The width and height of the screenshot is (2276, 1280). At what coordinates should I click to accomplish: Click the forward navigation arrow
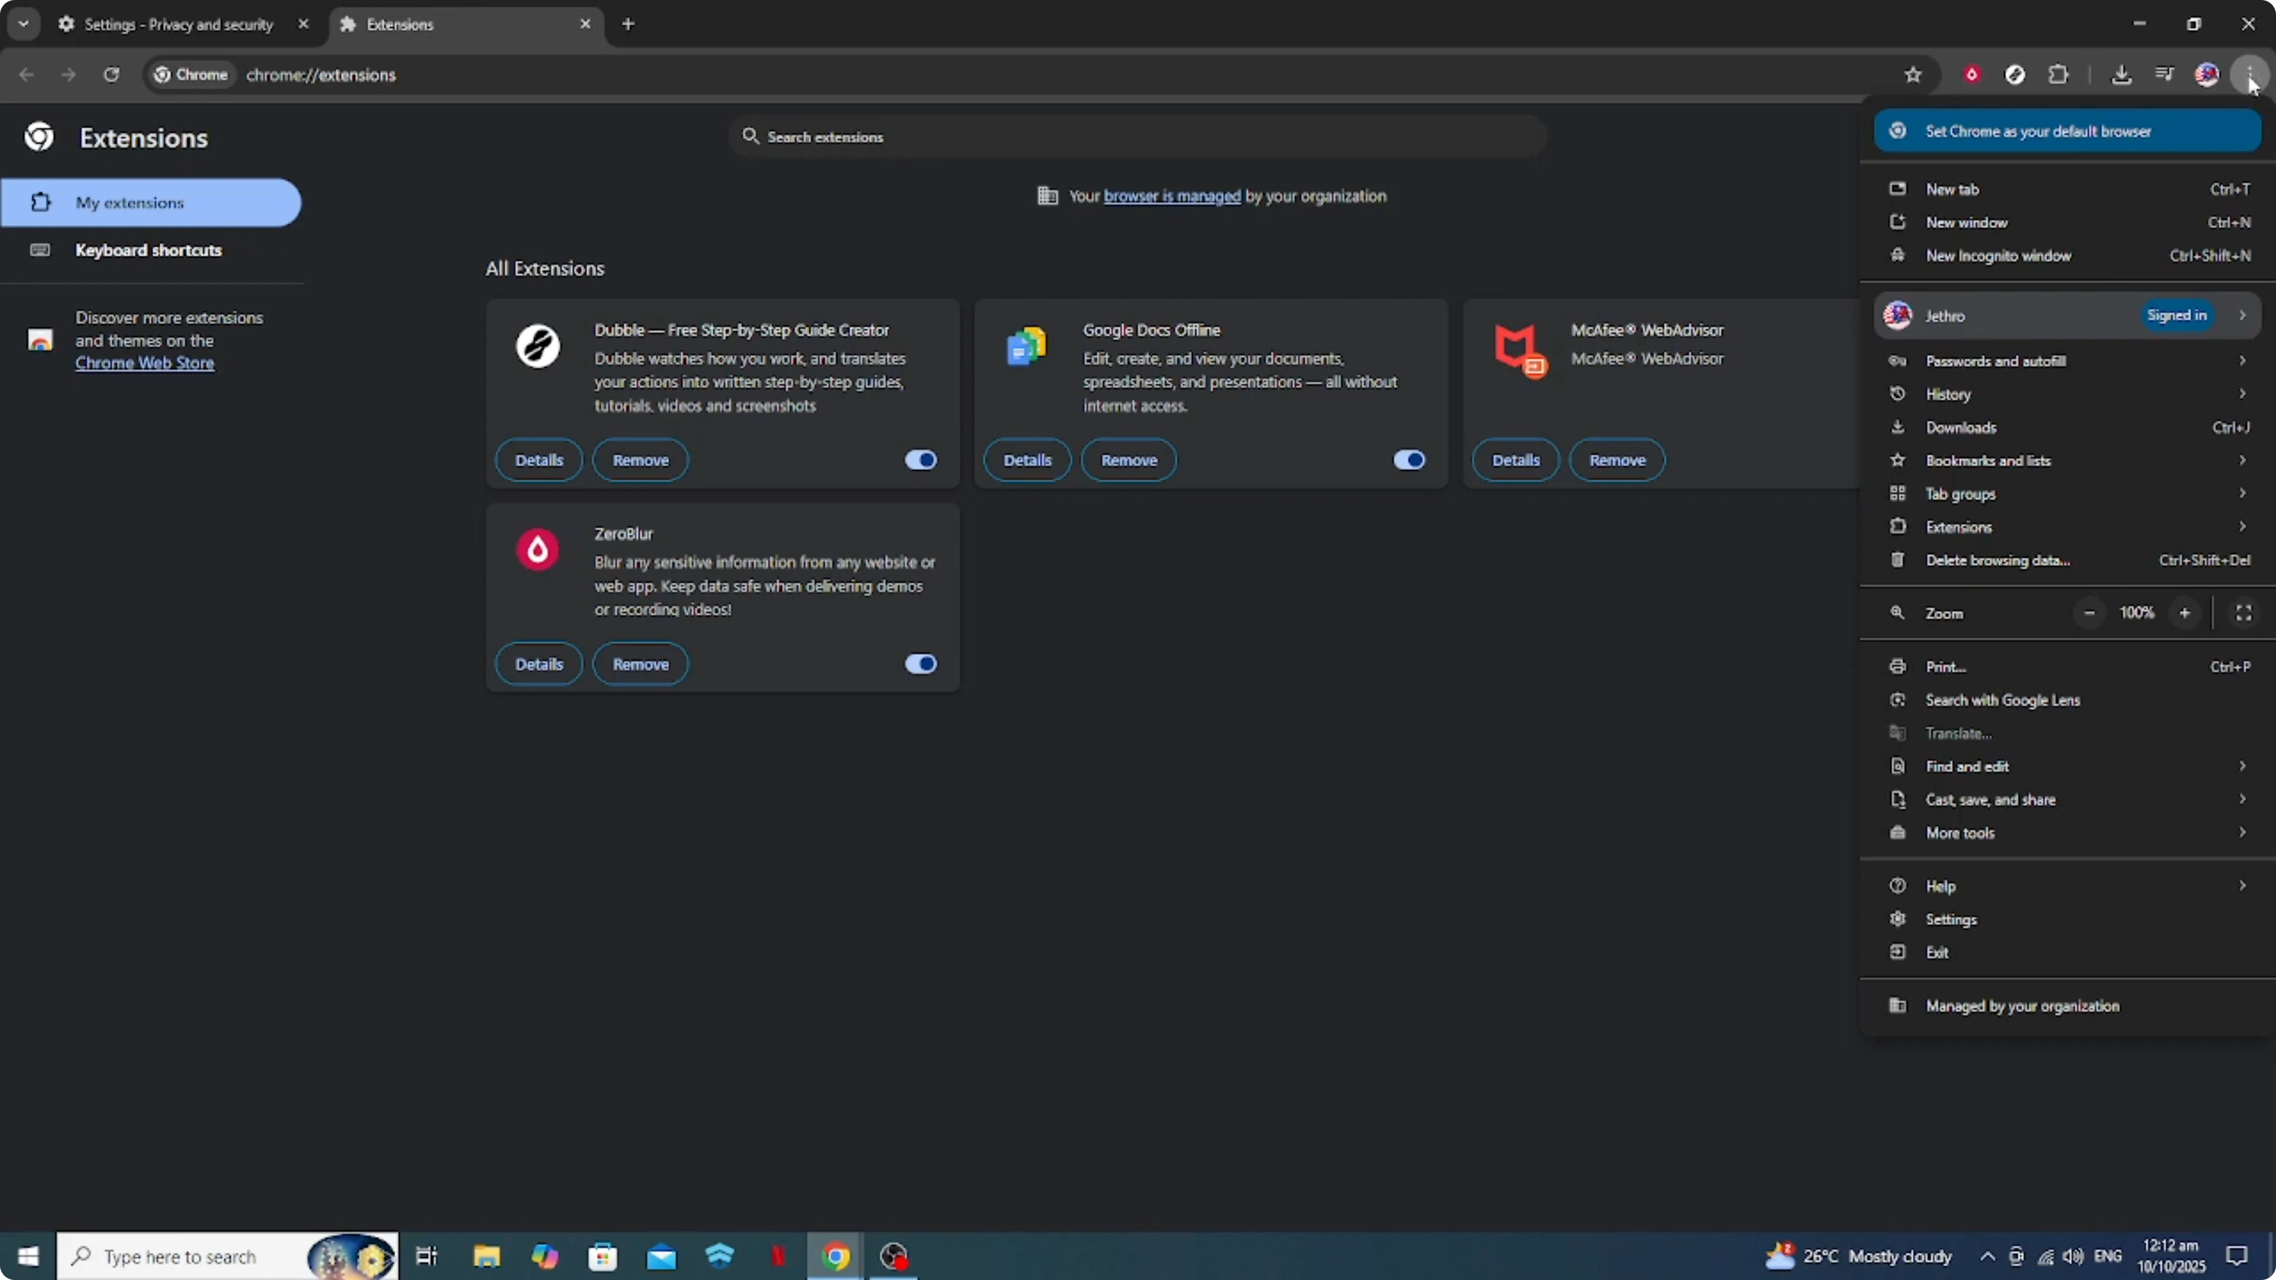pos(68,75)
